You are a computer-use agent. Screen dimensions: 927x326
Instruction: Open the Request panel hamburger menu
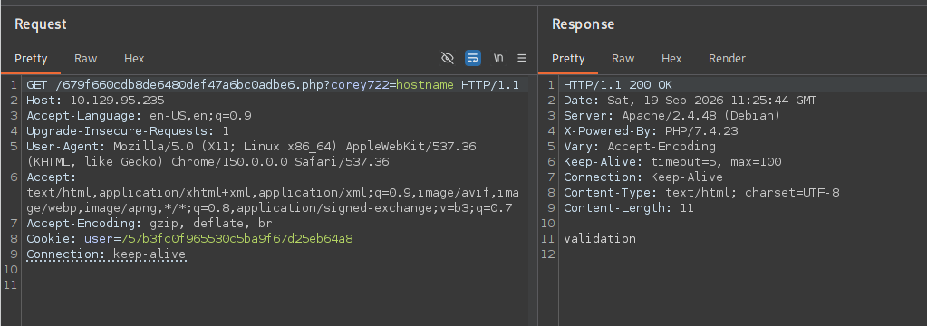(x=521, y=58)
